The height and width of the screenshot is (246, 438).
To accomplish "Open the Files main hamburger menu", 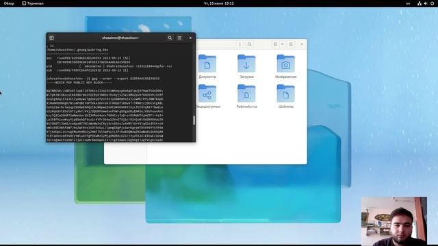I will pos(291,44).
